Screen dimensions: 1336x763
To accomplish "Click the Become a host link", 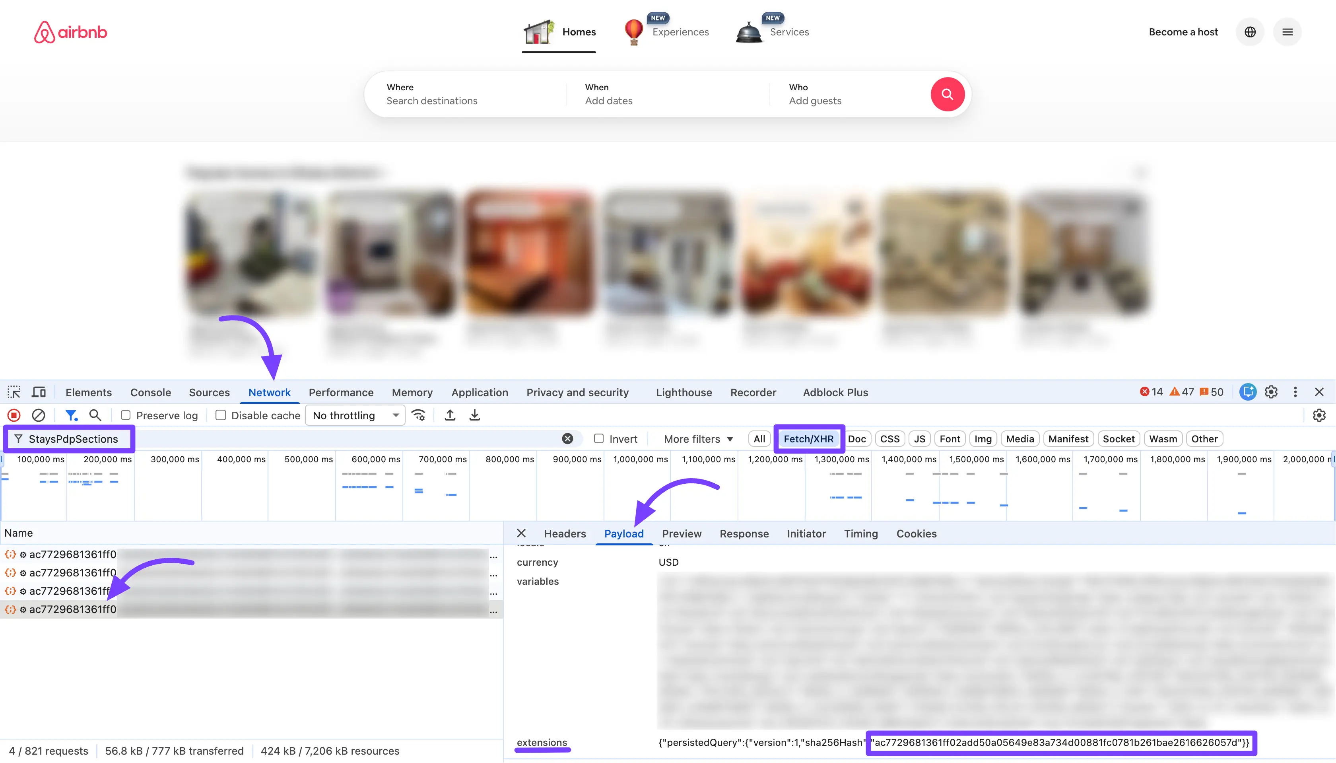I will [1183, 32].
